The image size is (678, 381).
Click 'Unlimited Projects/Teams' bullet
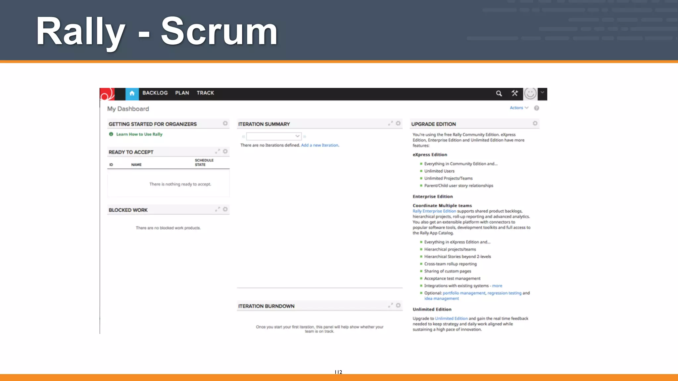click(448, 178)
